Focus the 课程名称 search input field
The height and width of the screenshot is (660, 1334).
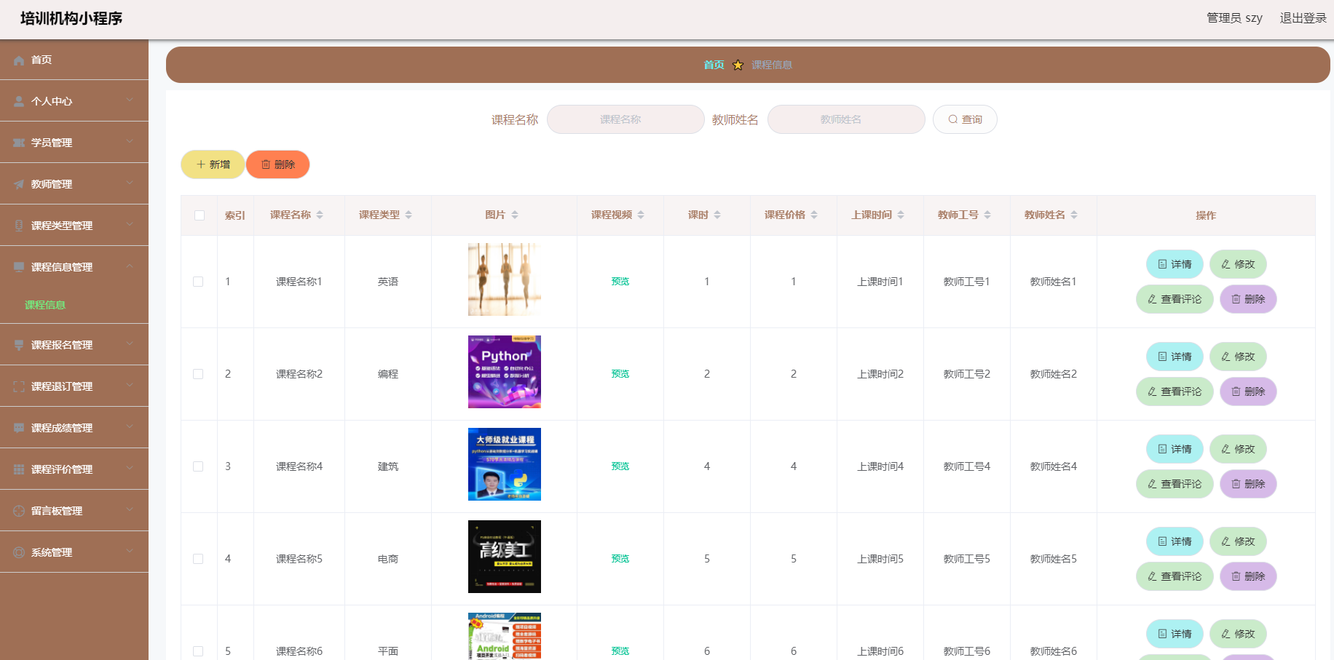click(625, 119)
